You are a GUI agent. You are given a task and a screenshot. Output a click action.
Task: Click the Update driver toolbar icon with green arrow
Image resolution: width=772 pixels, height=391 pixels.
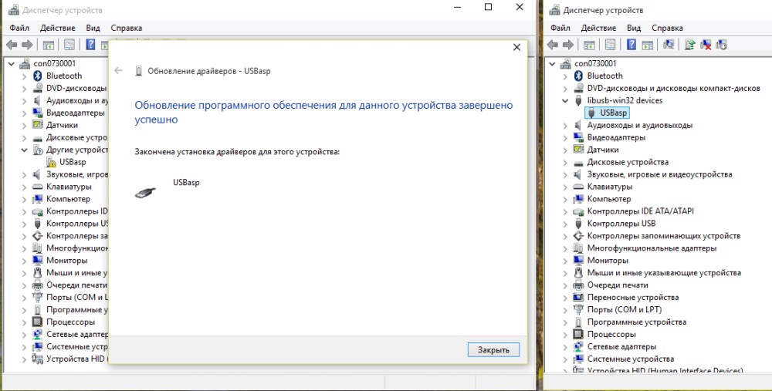point(689,45)
